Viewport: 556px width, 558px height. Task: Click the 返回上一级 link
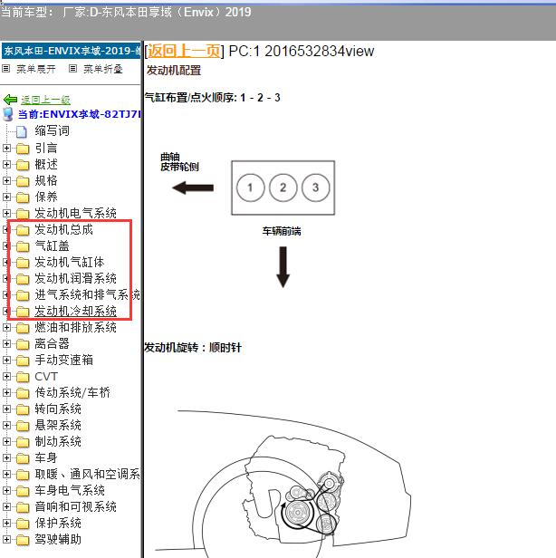point(45,100)
